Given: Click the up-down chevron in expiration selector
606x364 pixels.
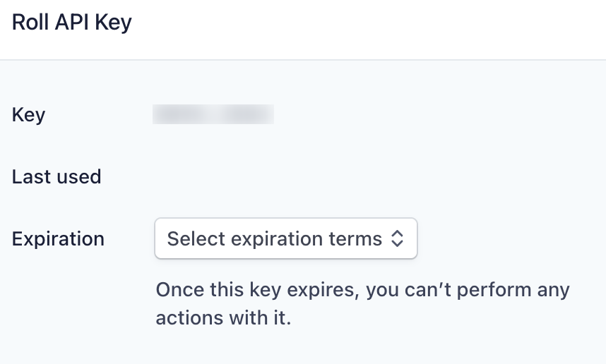Looking at the screenshot, I should pyautogui.click(x=397, y=239).
